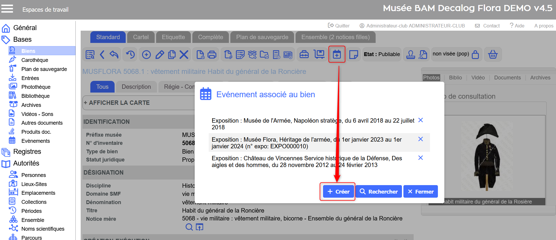The image size is (556, 240).
Task: Open Carothèque in the sidebar
Action: (x=34, y=60)
